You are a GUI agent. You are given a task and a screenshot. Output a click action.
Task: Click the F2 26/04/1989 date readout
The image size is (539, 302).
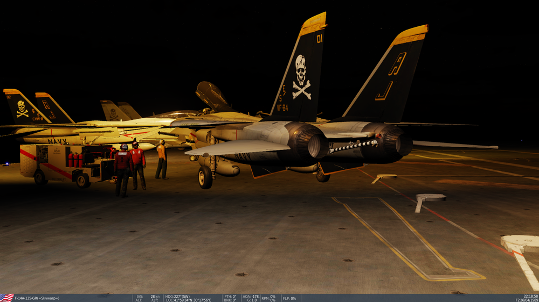[527, 300]
